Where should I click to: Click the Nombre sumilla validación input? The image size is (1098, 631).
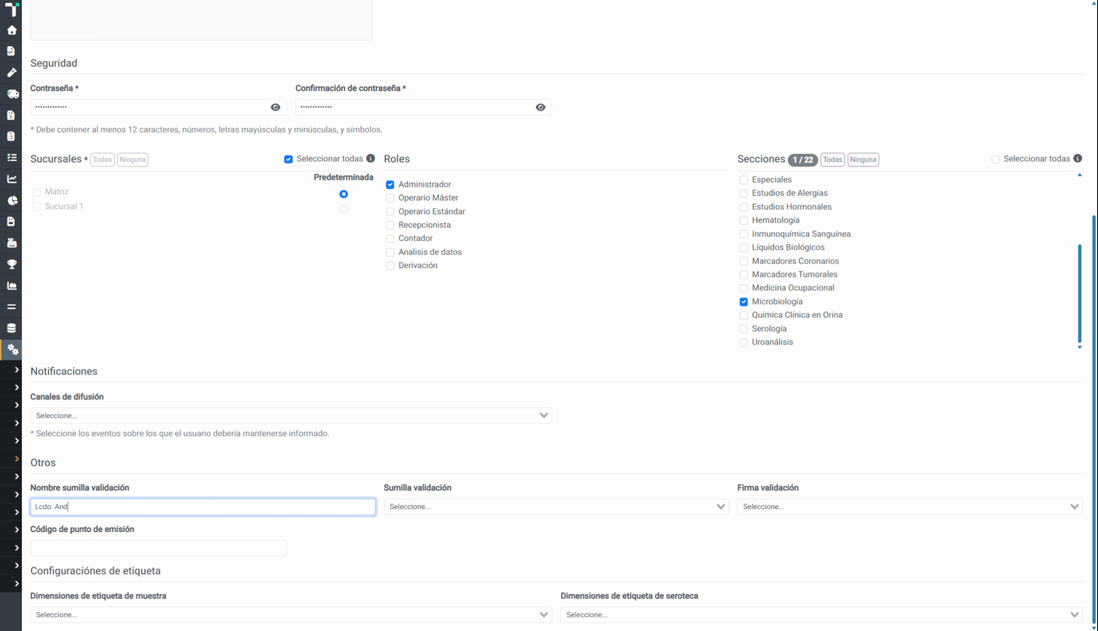tap(203, 507)
